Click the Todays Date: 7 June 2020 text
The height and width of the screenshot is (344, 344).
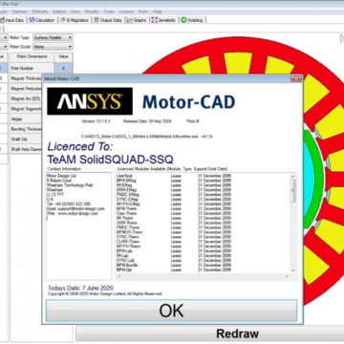pos(80,288)
